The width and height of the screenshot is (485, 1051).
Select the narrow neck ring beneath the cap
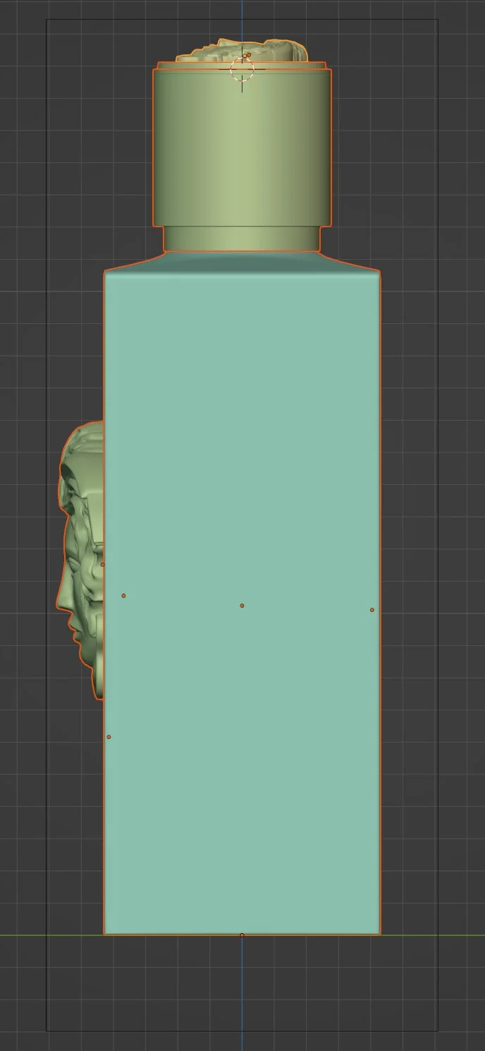point(242,239)
